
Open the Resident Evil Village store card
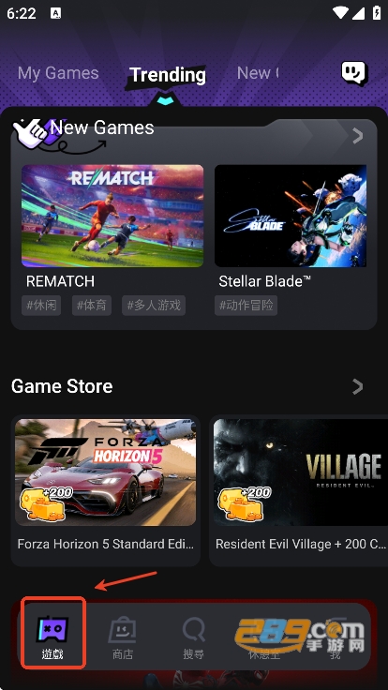click(299, 490)
